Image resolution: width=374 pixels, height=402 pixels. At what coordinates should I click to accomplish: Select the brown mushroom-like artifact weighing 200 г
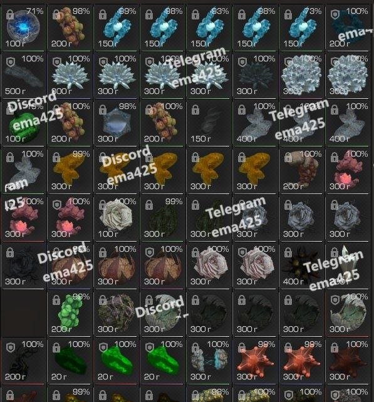(301, 170)
